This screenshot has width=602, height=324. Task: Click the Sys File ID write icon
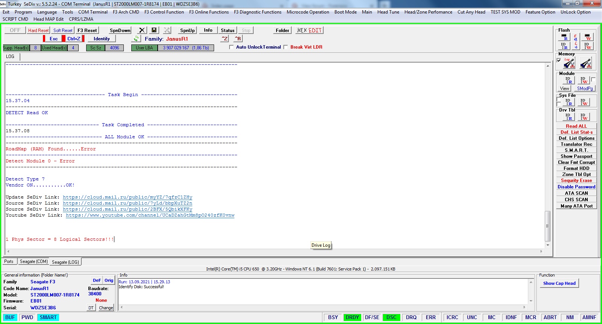point(584,102)
